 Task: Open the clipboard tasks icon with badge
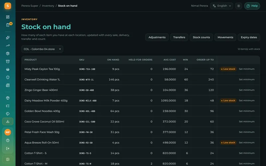[x=8, y=25]
